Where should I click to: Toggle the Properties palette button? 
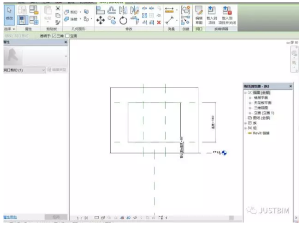point(22,20)
